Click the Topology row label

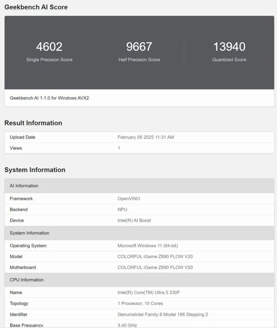pyautogui.click(x=19, y=303)
